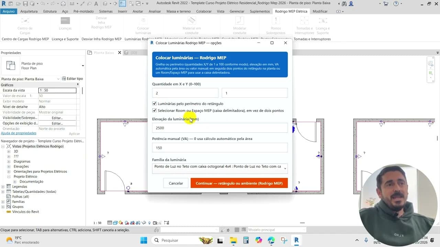Collapse the Projeto Elétrico node in project browser
This screenshot has height=247, width=440.
(9, 177)
